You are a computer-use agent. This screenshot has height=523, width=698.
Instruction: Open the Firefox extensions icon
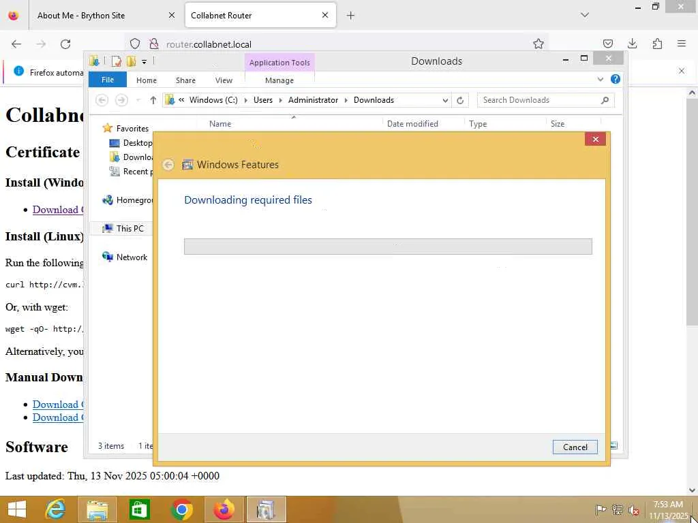657,44
